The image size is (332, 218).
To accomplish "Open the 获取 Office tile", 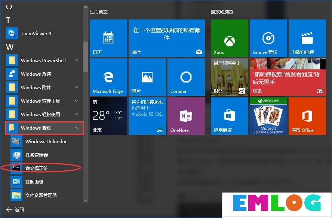I will pos(307,116).
